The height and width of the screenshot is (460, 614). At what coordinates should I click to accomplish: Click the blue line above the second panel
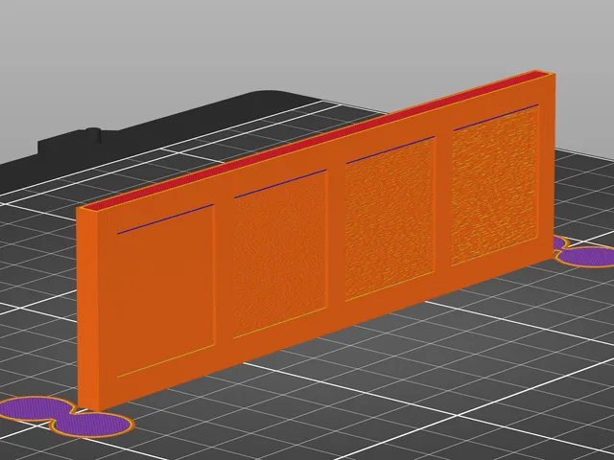[x=280, y=184]
